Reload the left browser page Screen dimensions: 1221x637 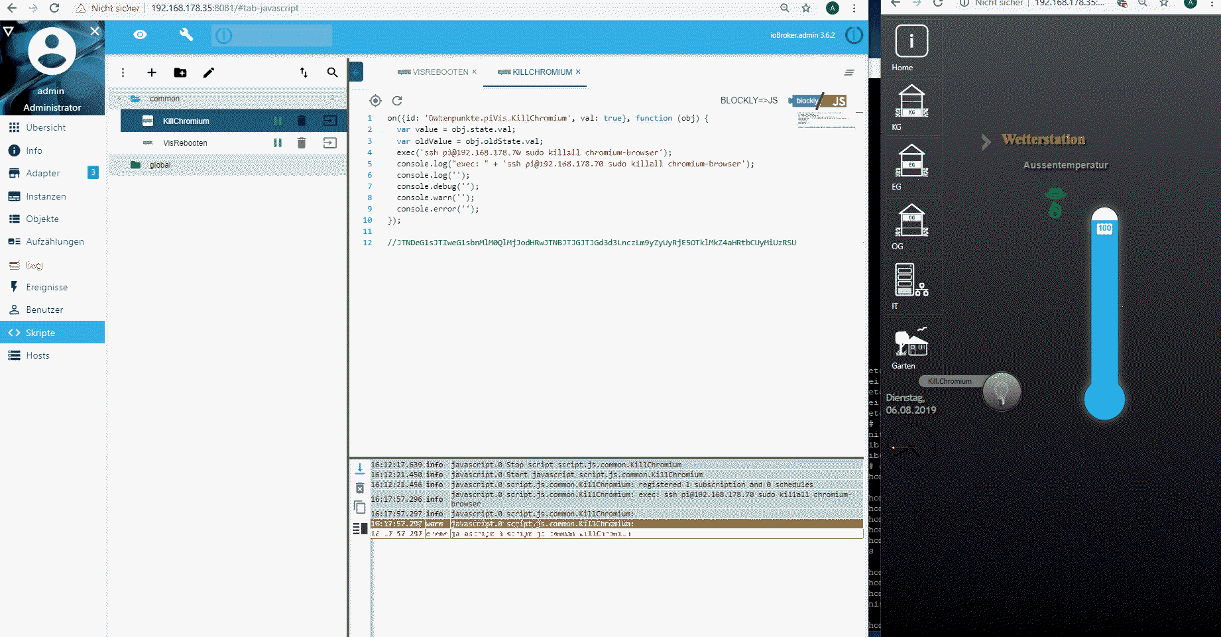[54, 8]
